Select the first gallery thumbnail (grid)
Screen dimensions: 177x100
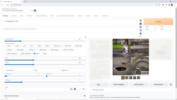[x=123, y=78]
